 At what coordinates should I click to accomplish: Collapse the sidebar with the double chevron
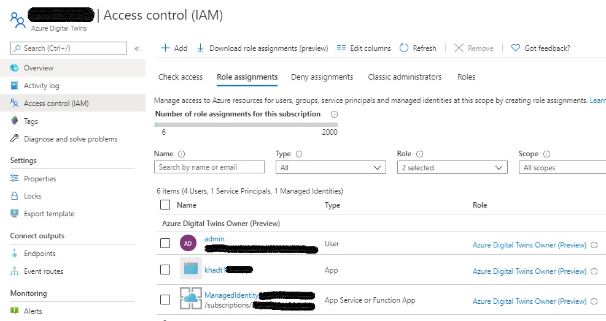tap(136, 48)
